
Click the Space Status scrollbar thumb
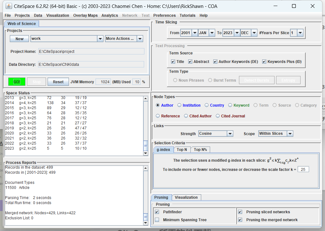click(145, 146)
